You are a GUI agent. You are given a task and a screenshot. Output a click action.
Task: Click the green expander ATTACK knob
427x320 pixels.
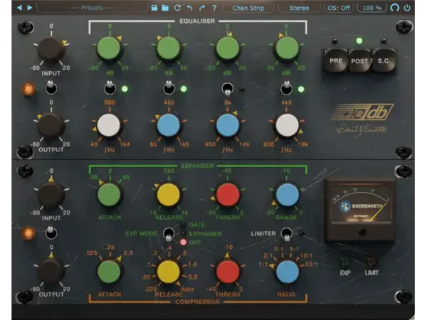click(x=109, y=195)
